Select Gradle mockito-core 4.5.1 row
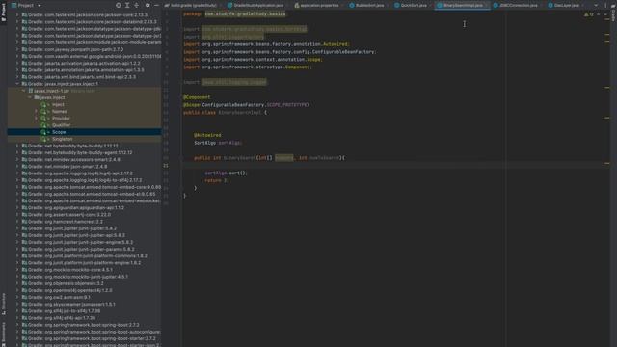 (x=84, y=270)
